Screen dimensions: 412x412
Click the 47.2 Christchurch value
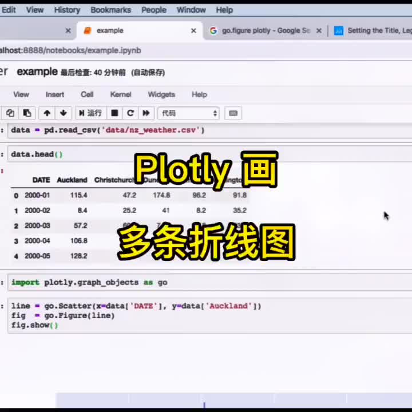tap(129, 195)
